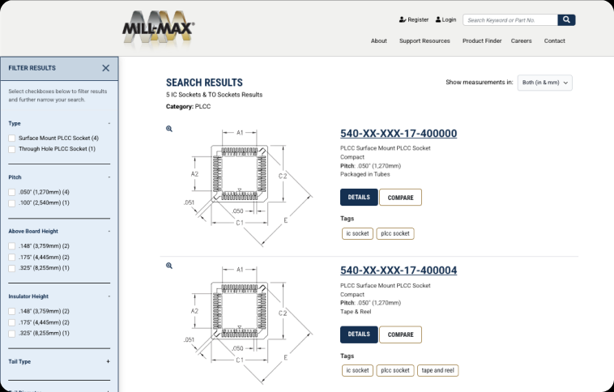Focus the Search Keyword or Part No. field
Screen dimensions: 614x392
pyautogui.click(x=510, y=20)
